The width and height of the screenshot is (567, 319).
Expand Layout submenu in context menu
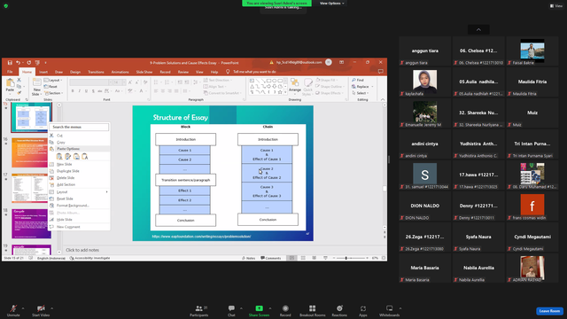point(106,191)
